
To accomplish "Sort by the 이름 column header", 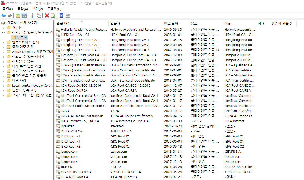I will click(x=239, y=24).
